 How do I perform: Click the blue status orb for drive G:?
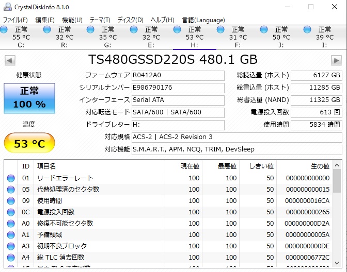click(90, 29)
